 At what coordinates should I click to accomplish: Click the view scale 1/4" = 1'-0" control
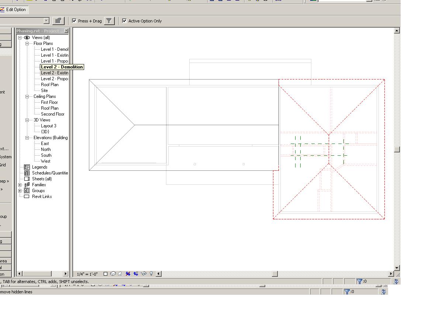pyautogui.click(x=87, y=274)
